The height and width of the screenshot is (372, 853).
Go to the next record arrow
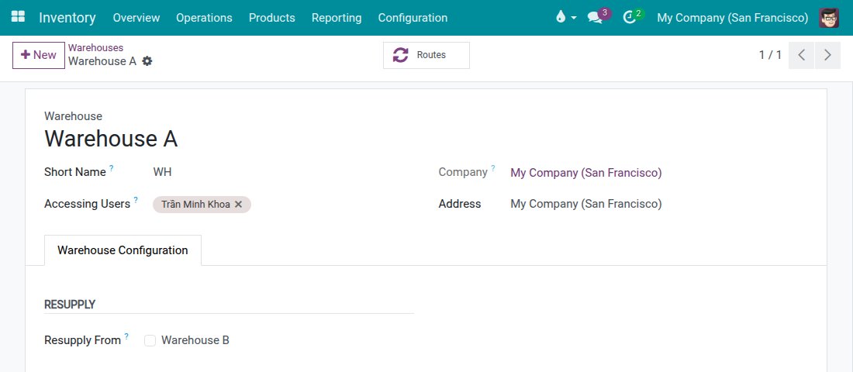827,55
